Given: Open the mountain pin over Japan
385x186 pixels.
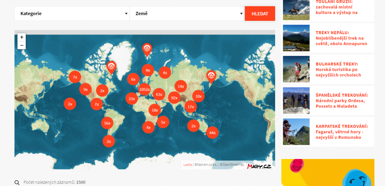Looking at the screenshot, I should tap(211, 76).
